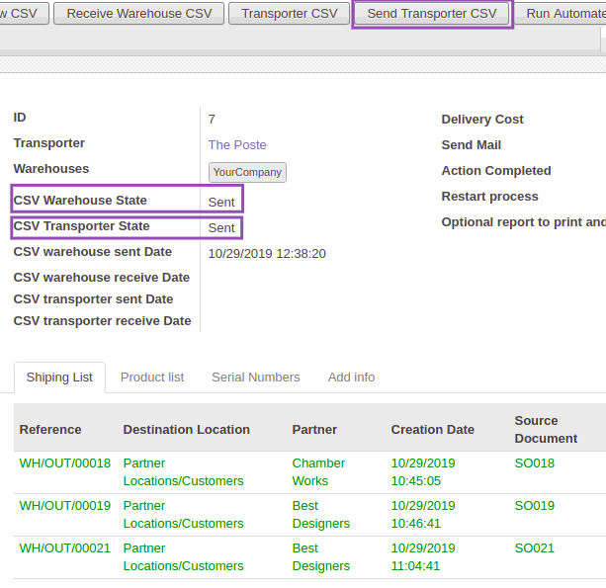Click the CSV warehouse receive Date label
Image resolution: width=606 pixels, height=588 pixels.
[x=101, y=278]
